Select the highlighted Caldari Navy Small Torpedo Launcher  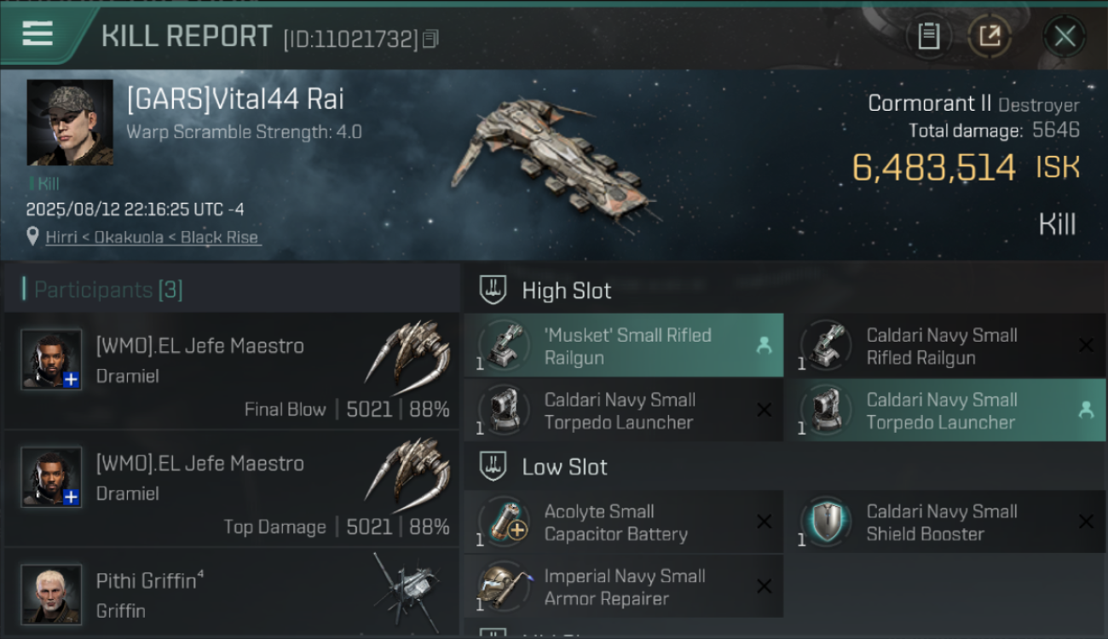click(944, 410)
